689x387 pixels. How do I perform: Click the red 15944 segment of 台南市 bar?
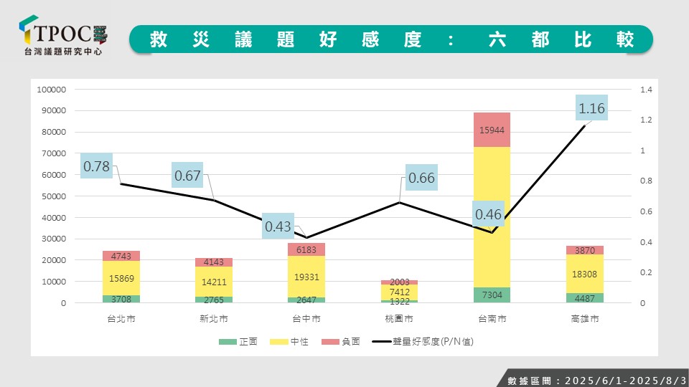click(x=492, y=130)
